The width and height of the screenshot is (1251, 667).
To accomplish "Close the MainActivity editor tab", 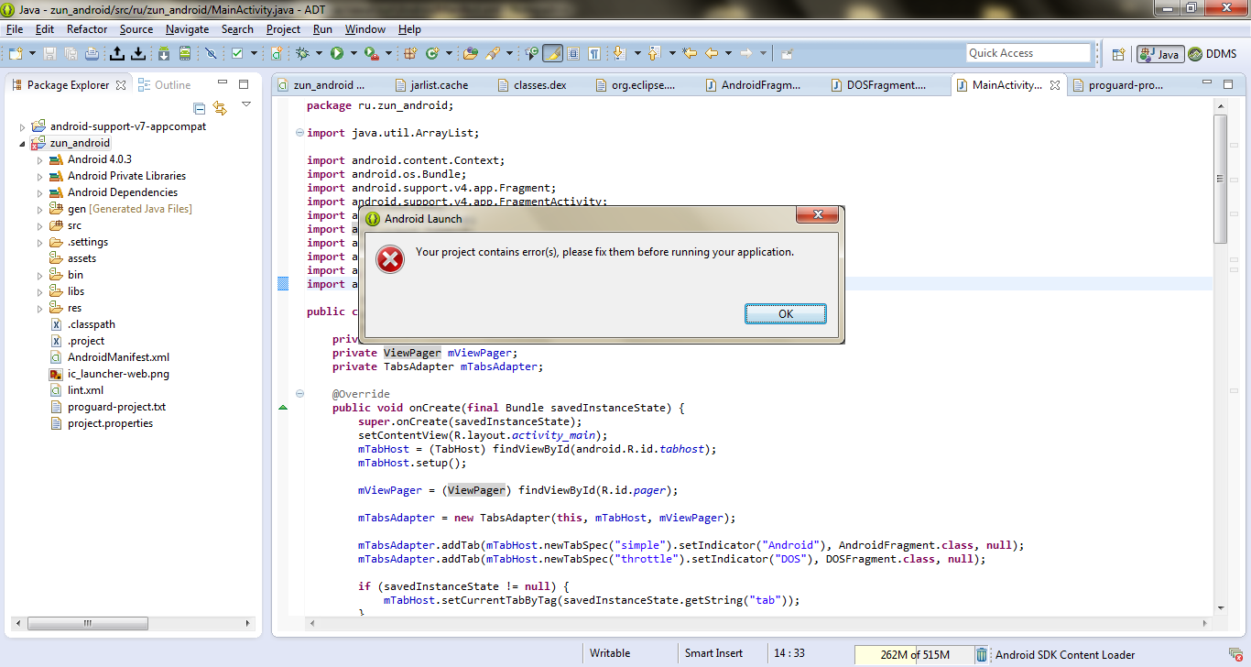I will (1055, 85).
